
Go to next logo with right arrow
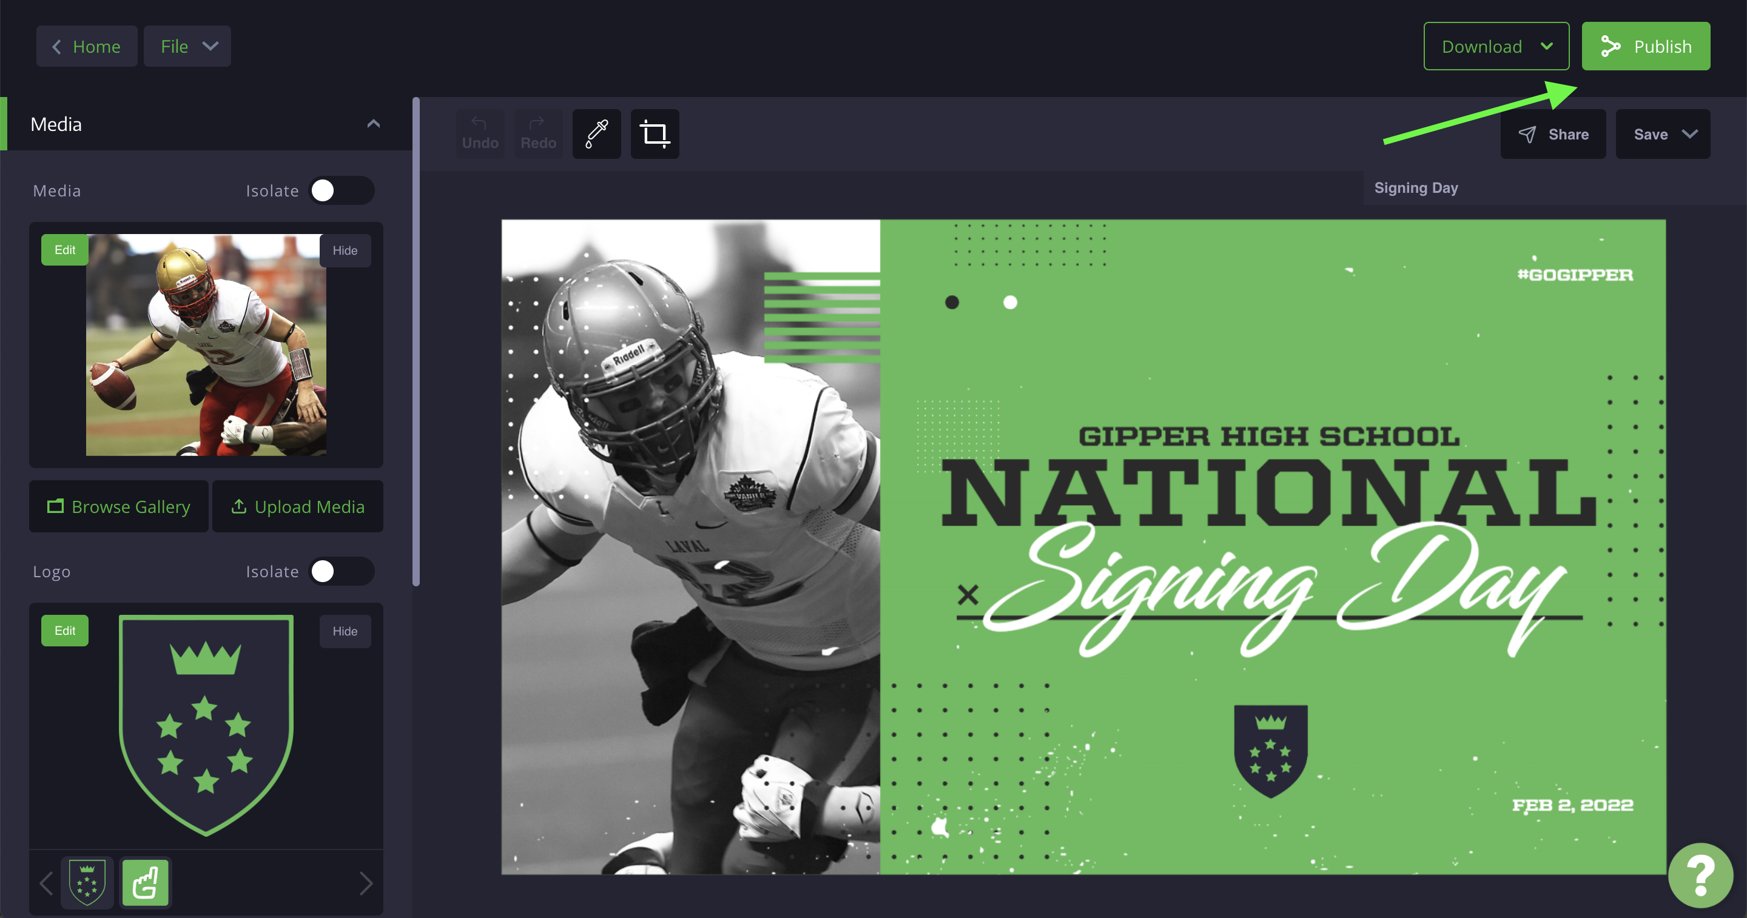tap(366, 883)
